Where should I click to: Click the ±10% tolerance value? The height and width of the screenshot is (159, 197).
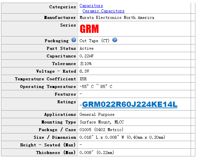coord(86,64)
